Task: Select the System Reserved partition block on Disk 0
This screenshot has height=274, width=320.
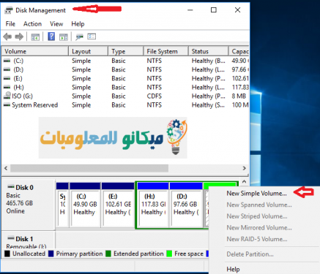Action: coord(62,205)
